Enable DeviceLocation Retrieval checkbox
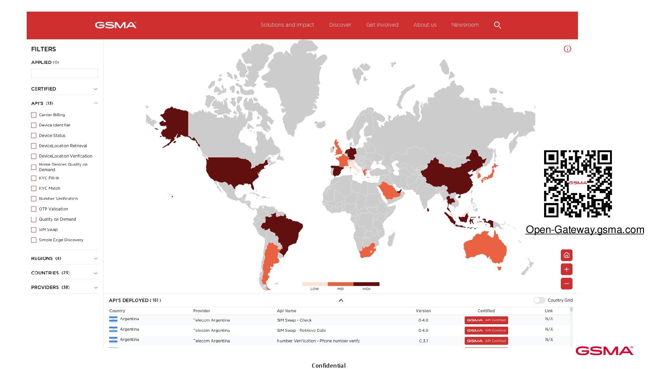The image size is (657, 369). pos(34,146)
